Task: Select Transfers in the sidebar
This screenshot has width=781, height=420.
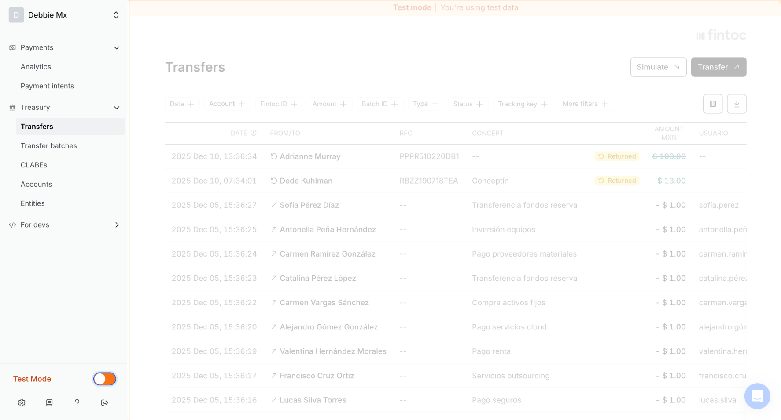Action: tap(70, 127)
